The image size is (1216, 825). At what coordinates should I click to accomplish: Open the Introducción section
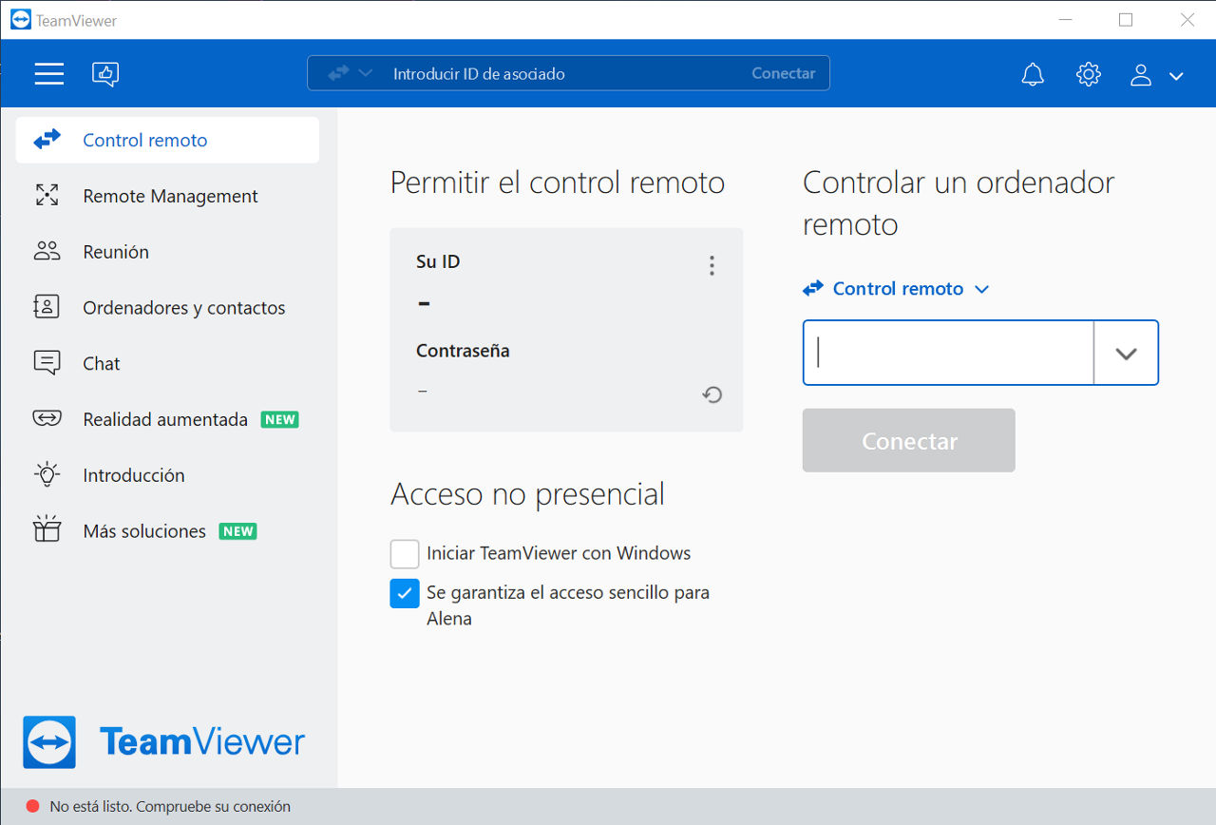pyautogui.click(x=167, y=475)
